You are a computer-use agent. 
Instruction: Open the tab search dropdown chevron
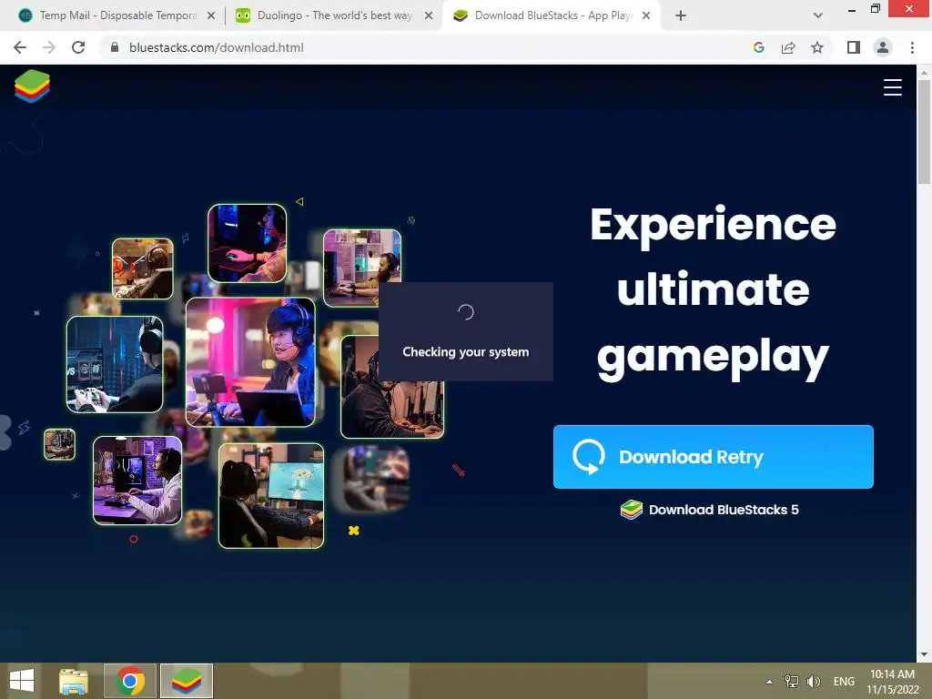(x=818, y=16)
